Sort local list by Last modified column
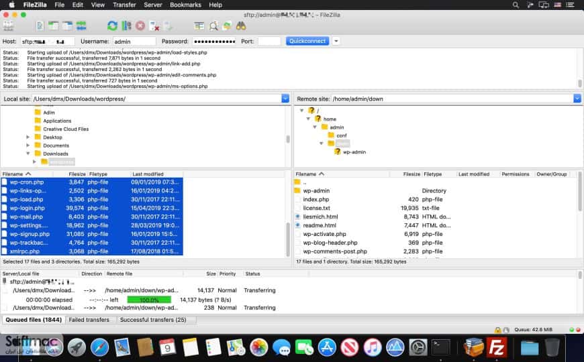 [x=156, y=174]
